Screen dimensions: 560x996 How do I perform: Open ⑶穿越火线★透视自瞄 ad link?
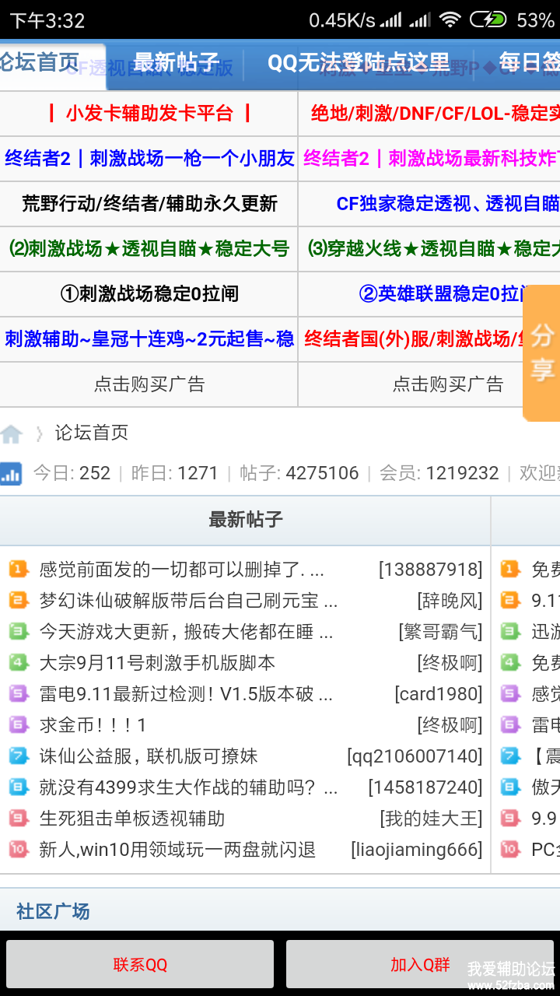tap(434, 249)
